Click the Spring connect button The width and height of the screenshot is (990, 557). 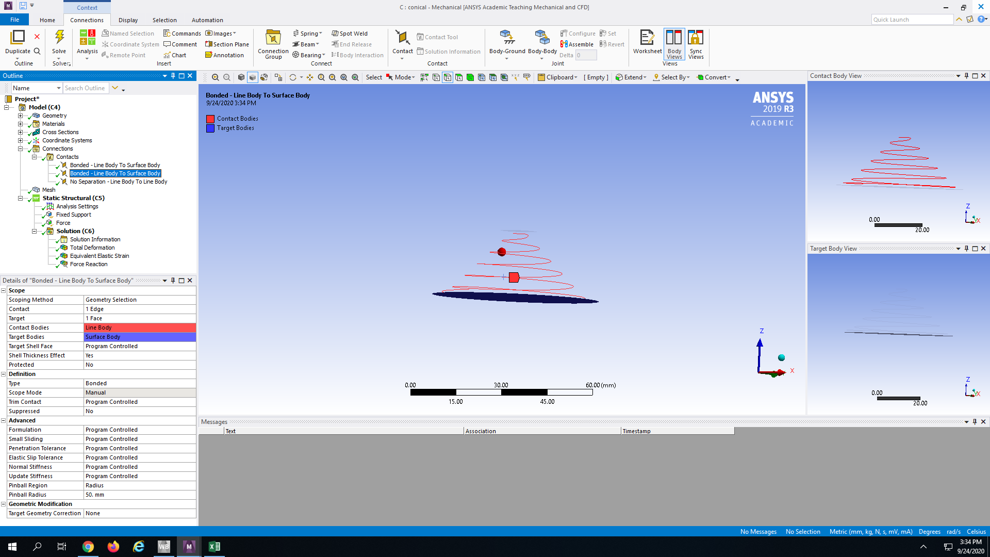[x=307, y=34]
